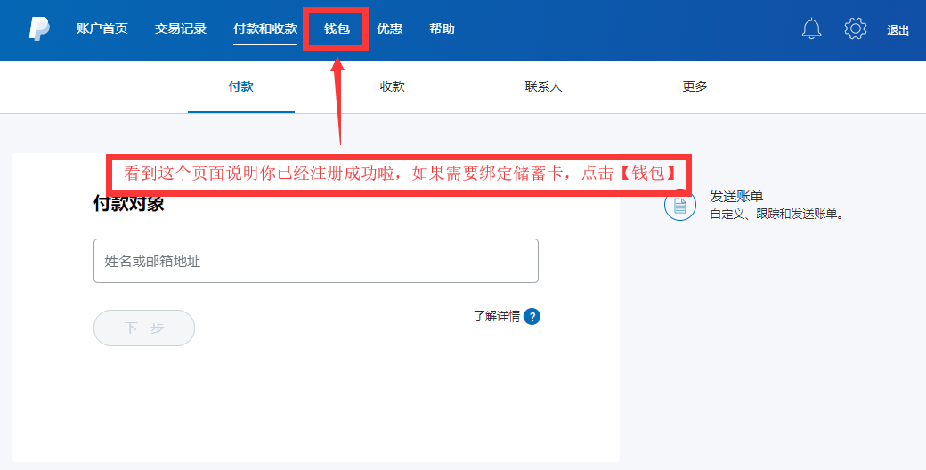Viewport: 926px width, 470px height.
Task: Switch to the 收款 tab
Action: click(x=392, y=87)
